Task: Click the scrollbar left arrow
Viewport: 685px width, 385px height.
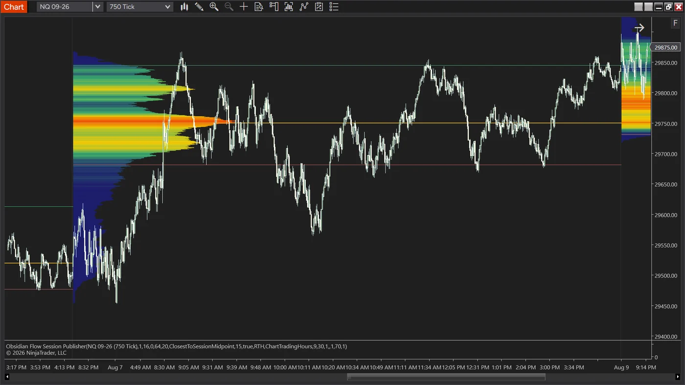Action: tap(7, 377)
